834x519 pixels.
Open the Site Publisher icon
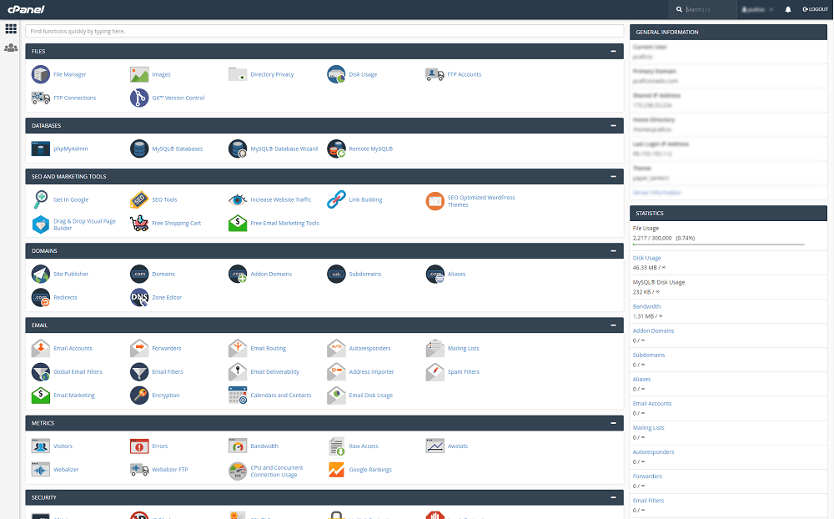pyautogui.click(x=40, y=275)
